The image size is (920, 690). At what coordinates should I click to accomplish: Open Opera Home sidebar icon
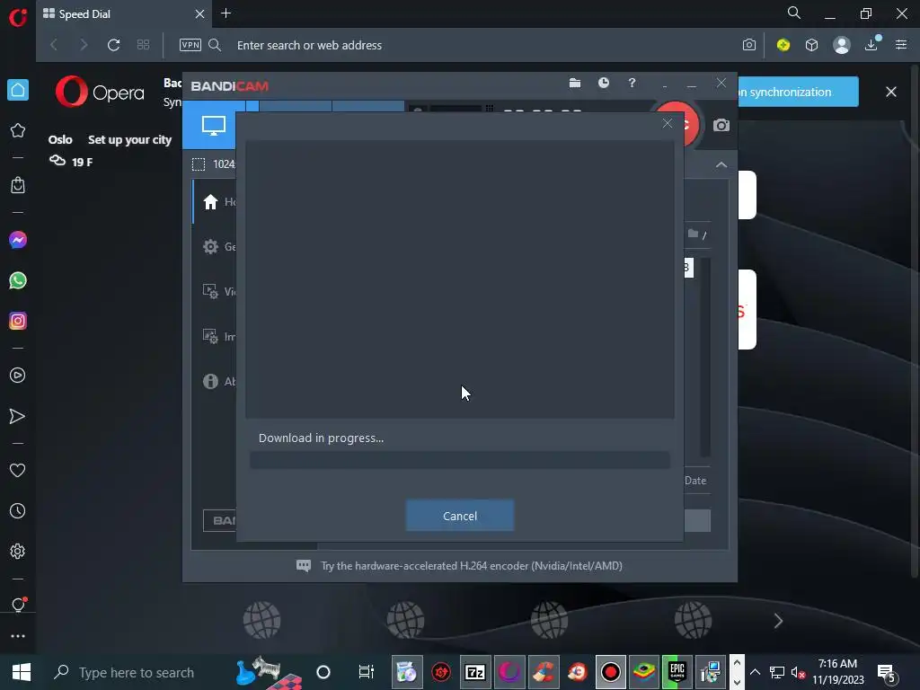[x=18, y=90]
